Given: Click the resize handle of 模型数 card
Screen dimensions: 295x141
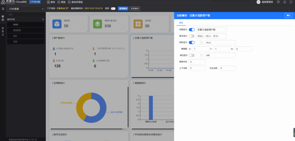Looking at the screenshot, I should [87, 31].
